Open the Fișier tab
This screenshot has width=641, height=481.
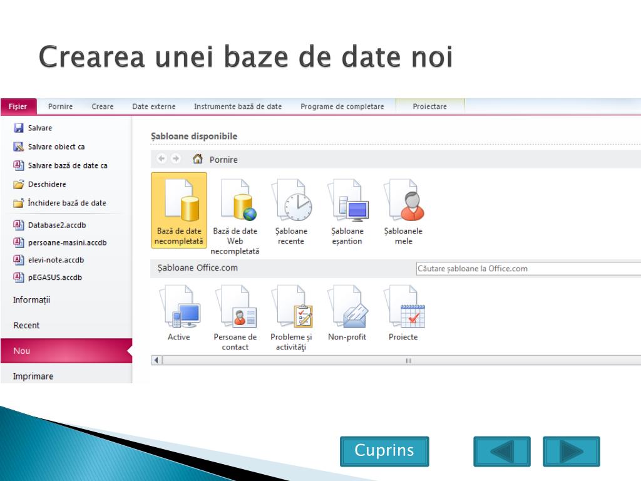click(x=18, y=106)
